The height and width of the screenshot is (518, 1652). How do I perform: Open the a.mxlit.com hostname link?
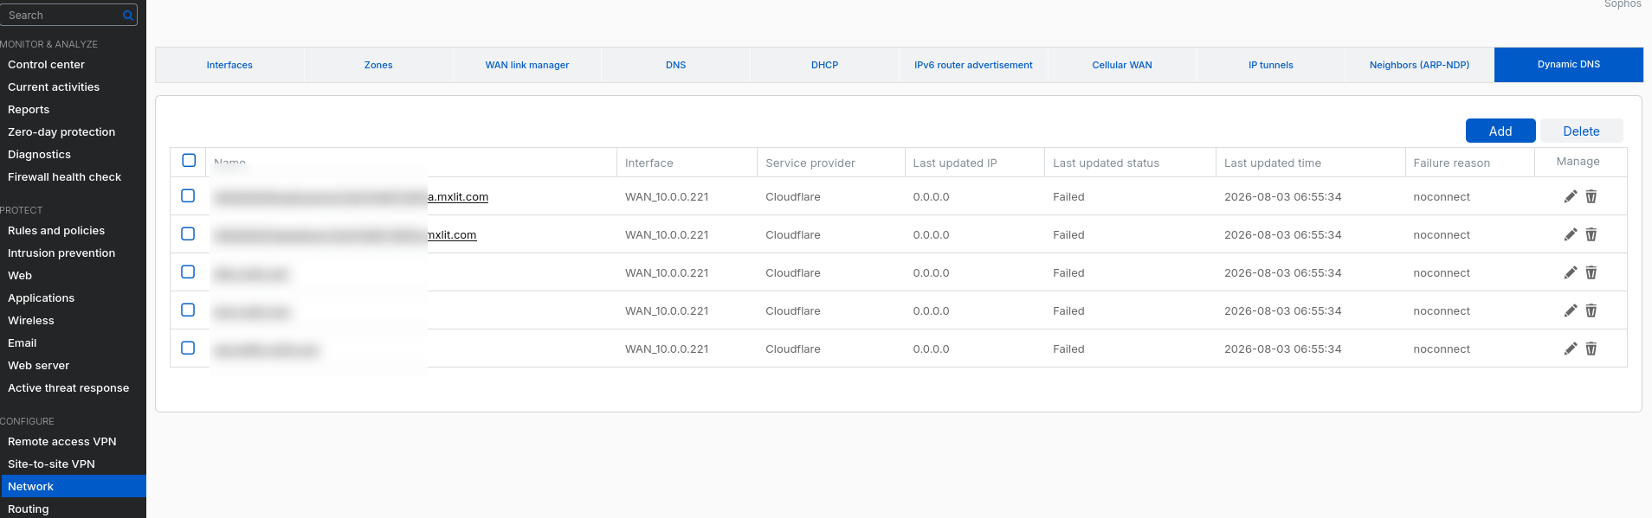click(x=458, y=196)
